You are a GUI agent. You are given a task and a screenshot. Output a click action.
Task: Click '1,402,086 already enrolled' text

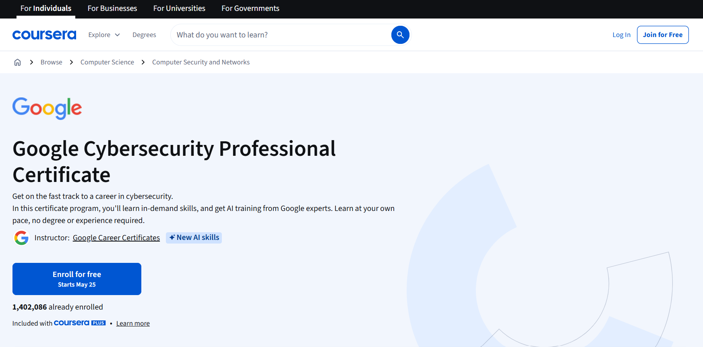coord(58,307)
